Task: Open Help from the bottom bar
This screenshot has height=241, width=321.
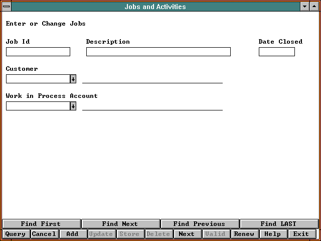Action: [273, 234]
